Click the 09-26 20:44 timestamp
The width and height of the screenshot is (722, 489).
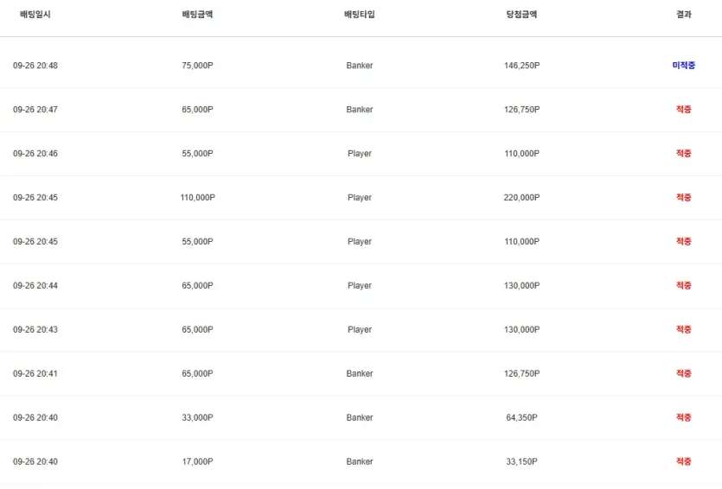tap(35, 286)
